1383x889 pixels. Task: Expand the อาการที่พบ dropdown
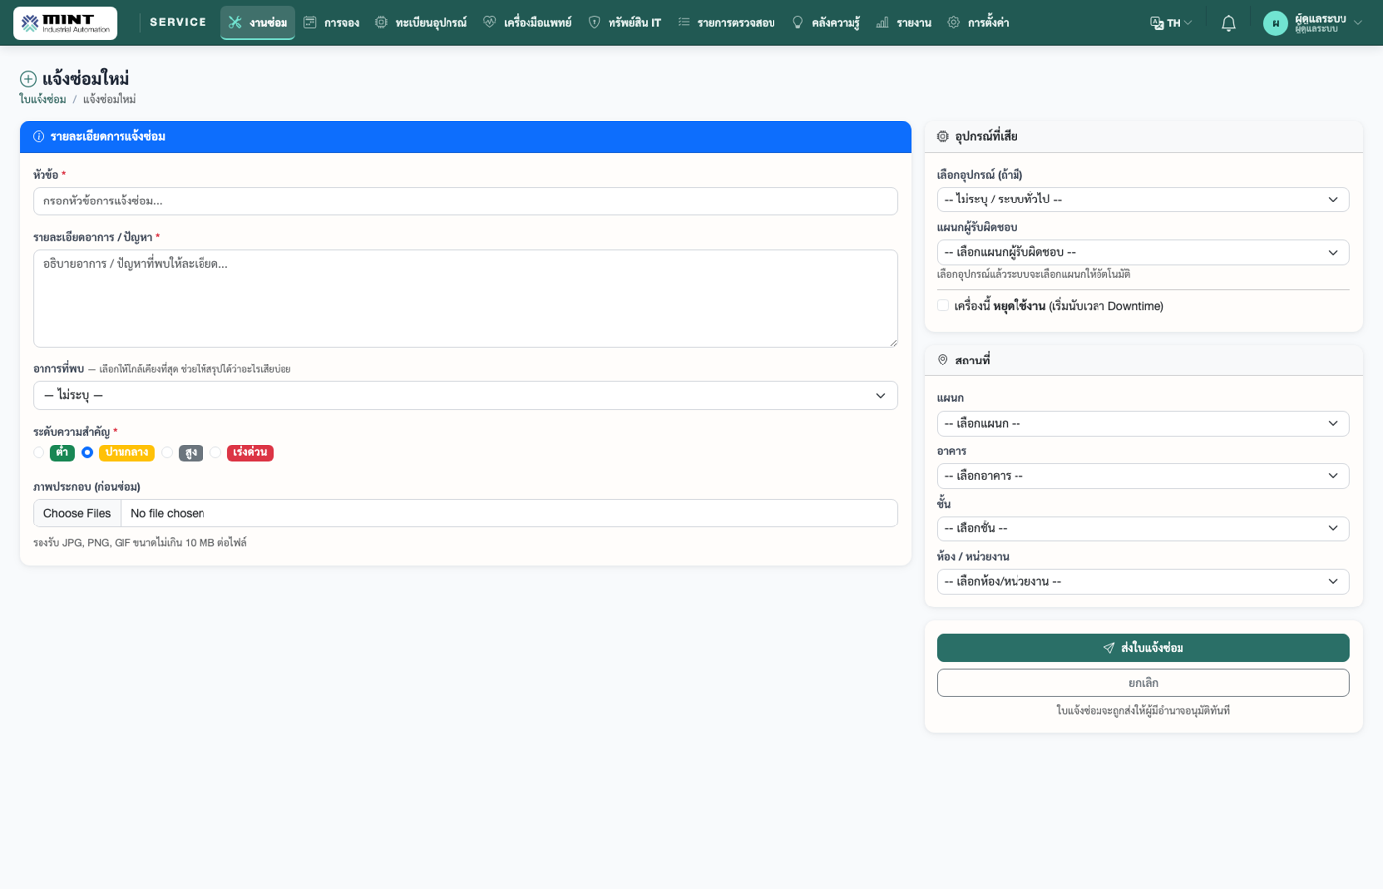click(465, 396)
